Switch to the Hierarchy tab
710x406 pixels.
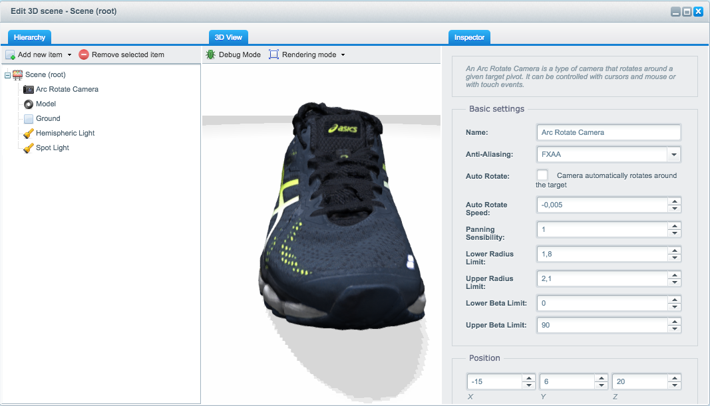[29, 37]
